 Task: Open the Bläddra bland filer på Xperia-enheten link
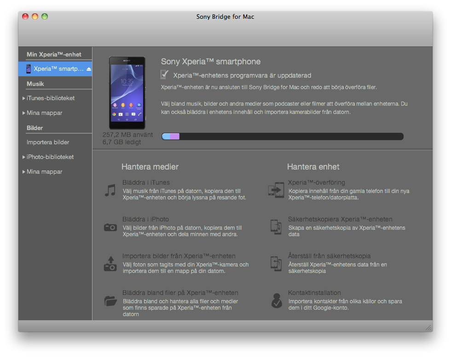(x=180, y=293)
